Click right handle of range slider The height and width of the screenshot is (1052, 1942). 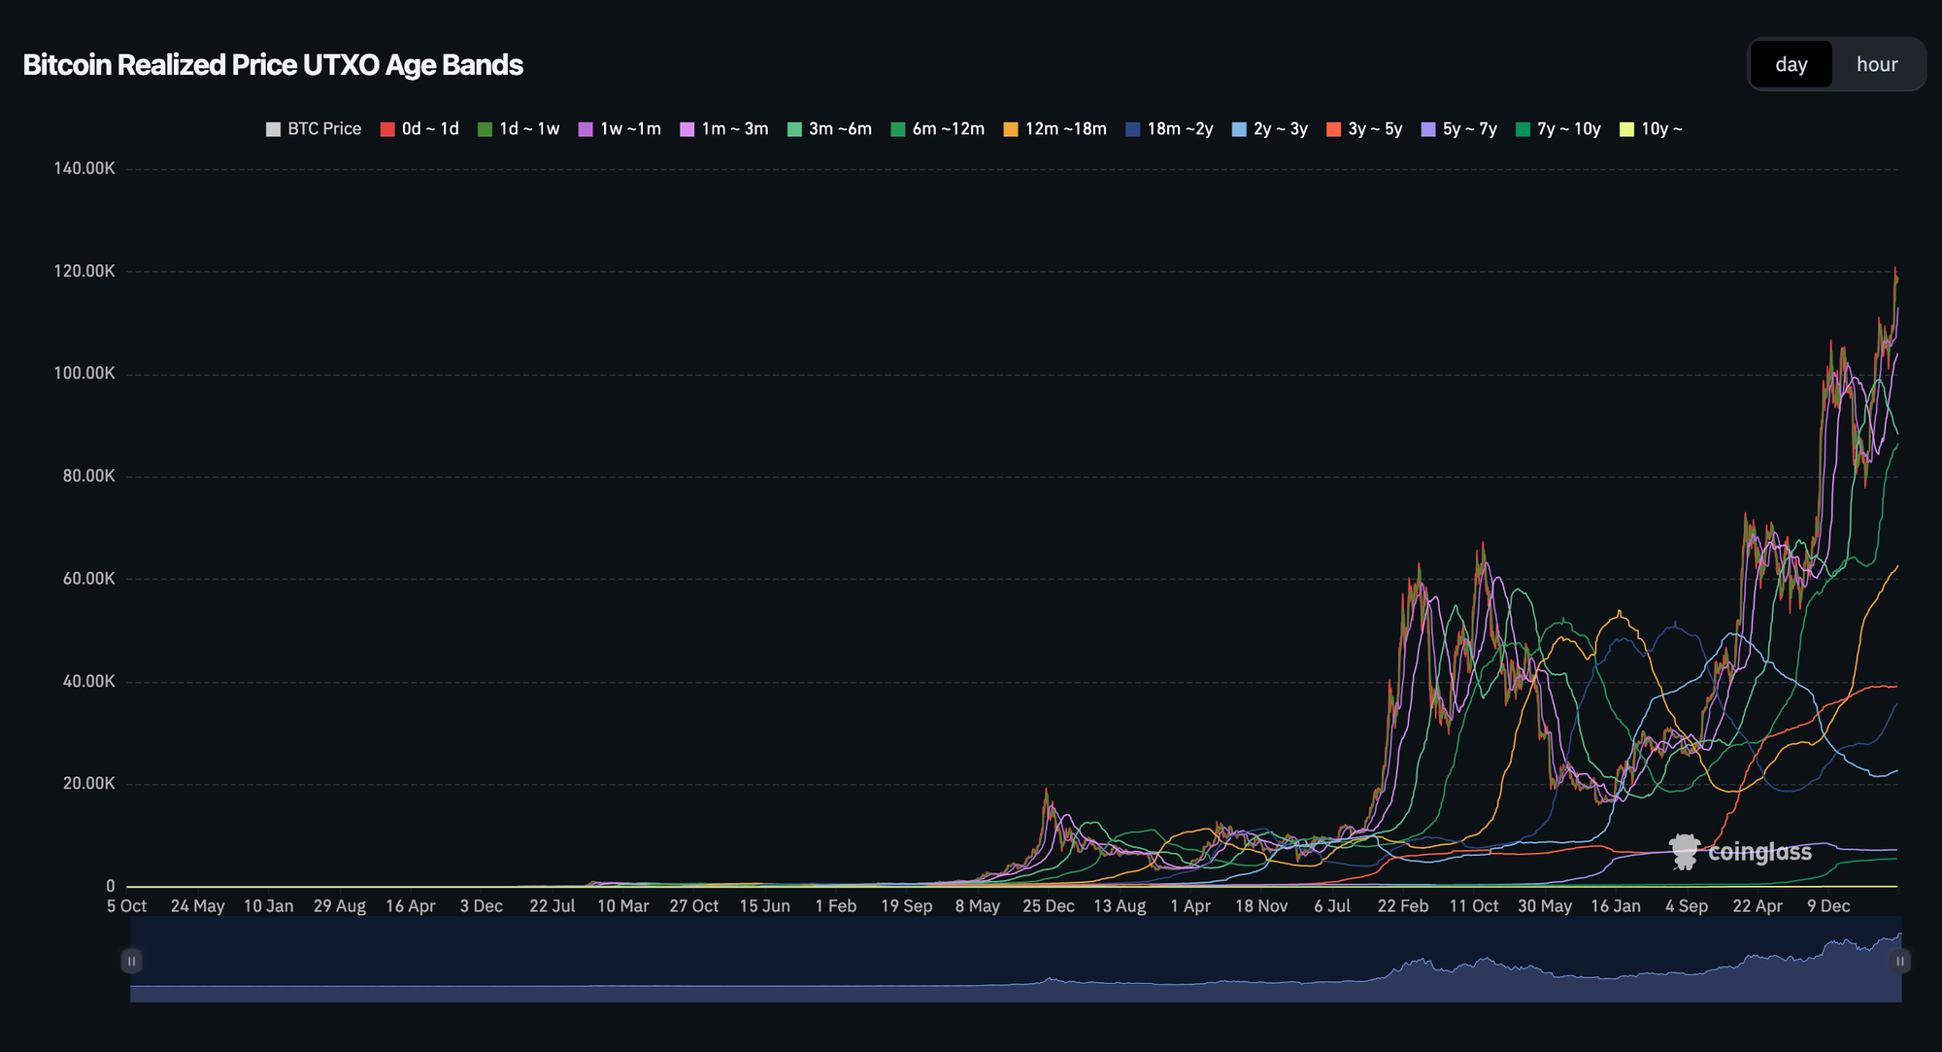tap(1900, 961)
